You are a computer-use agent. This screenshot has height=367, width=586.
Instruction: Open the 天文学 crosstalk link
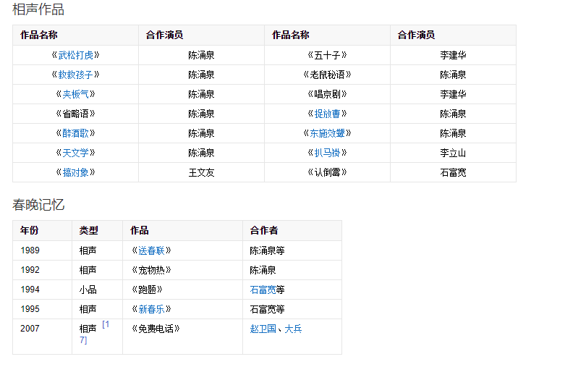click(75, 153)
